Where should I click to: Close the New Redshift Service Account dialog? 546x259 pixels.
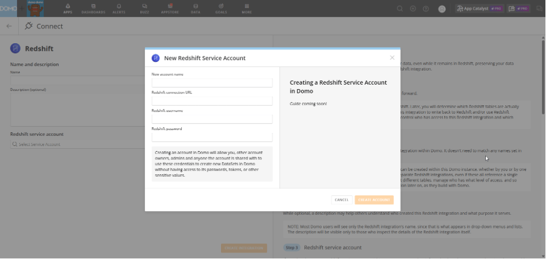click(x=392, y=58)
